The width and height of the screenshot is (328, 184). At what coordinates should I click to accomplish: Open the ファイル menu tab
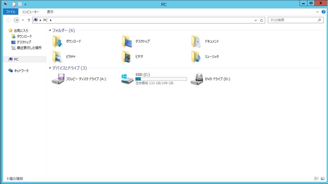pos(11,12)
